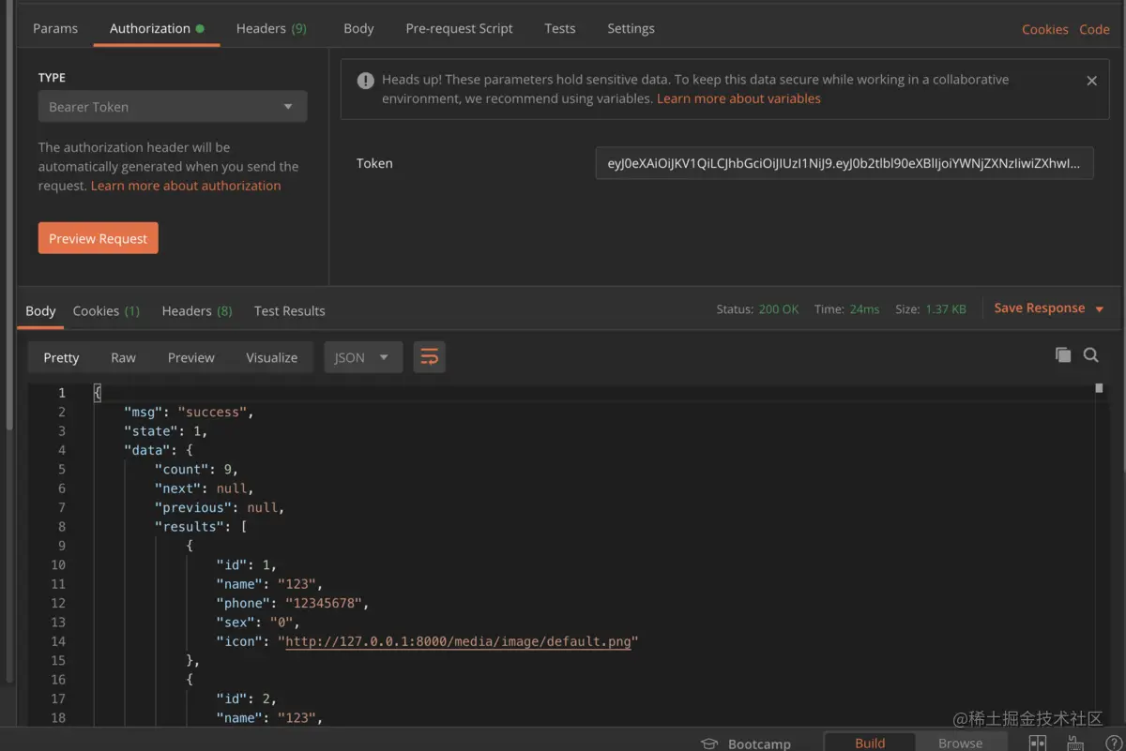This screenshot has height=751, width=1126.
Task: Click the Cookies link at top right
Action: point(1045,29)
